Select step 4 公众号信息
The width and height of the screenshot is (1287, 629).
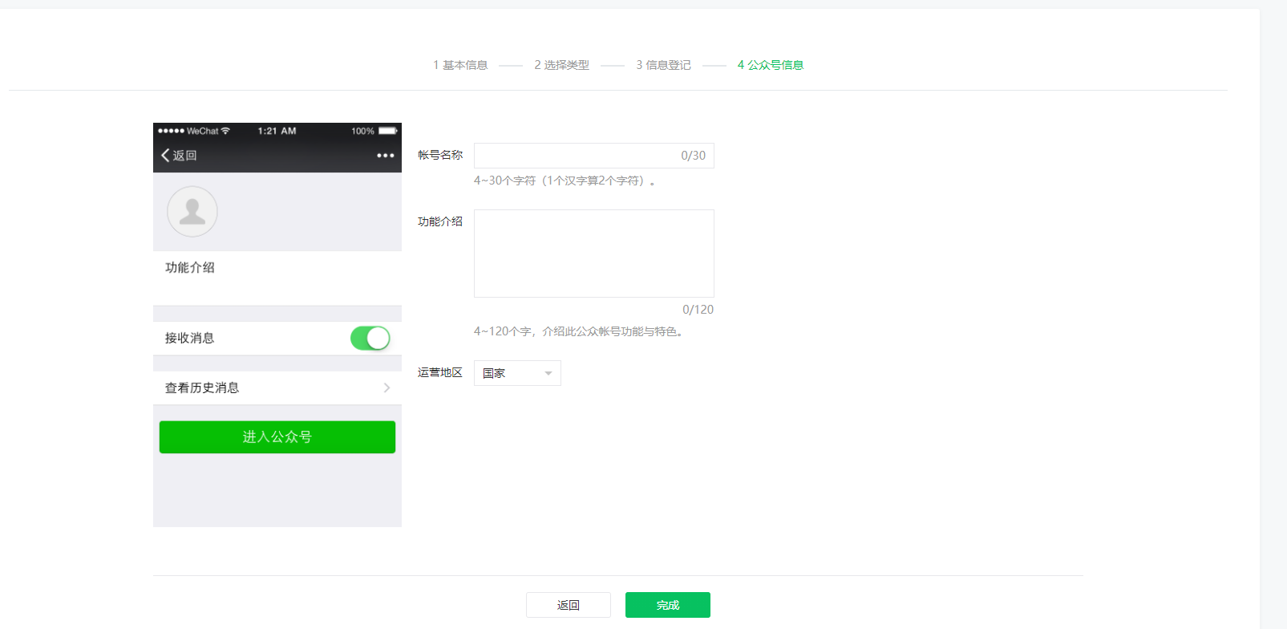(x=771, y=65)
